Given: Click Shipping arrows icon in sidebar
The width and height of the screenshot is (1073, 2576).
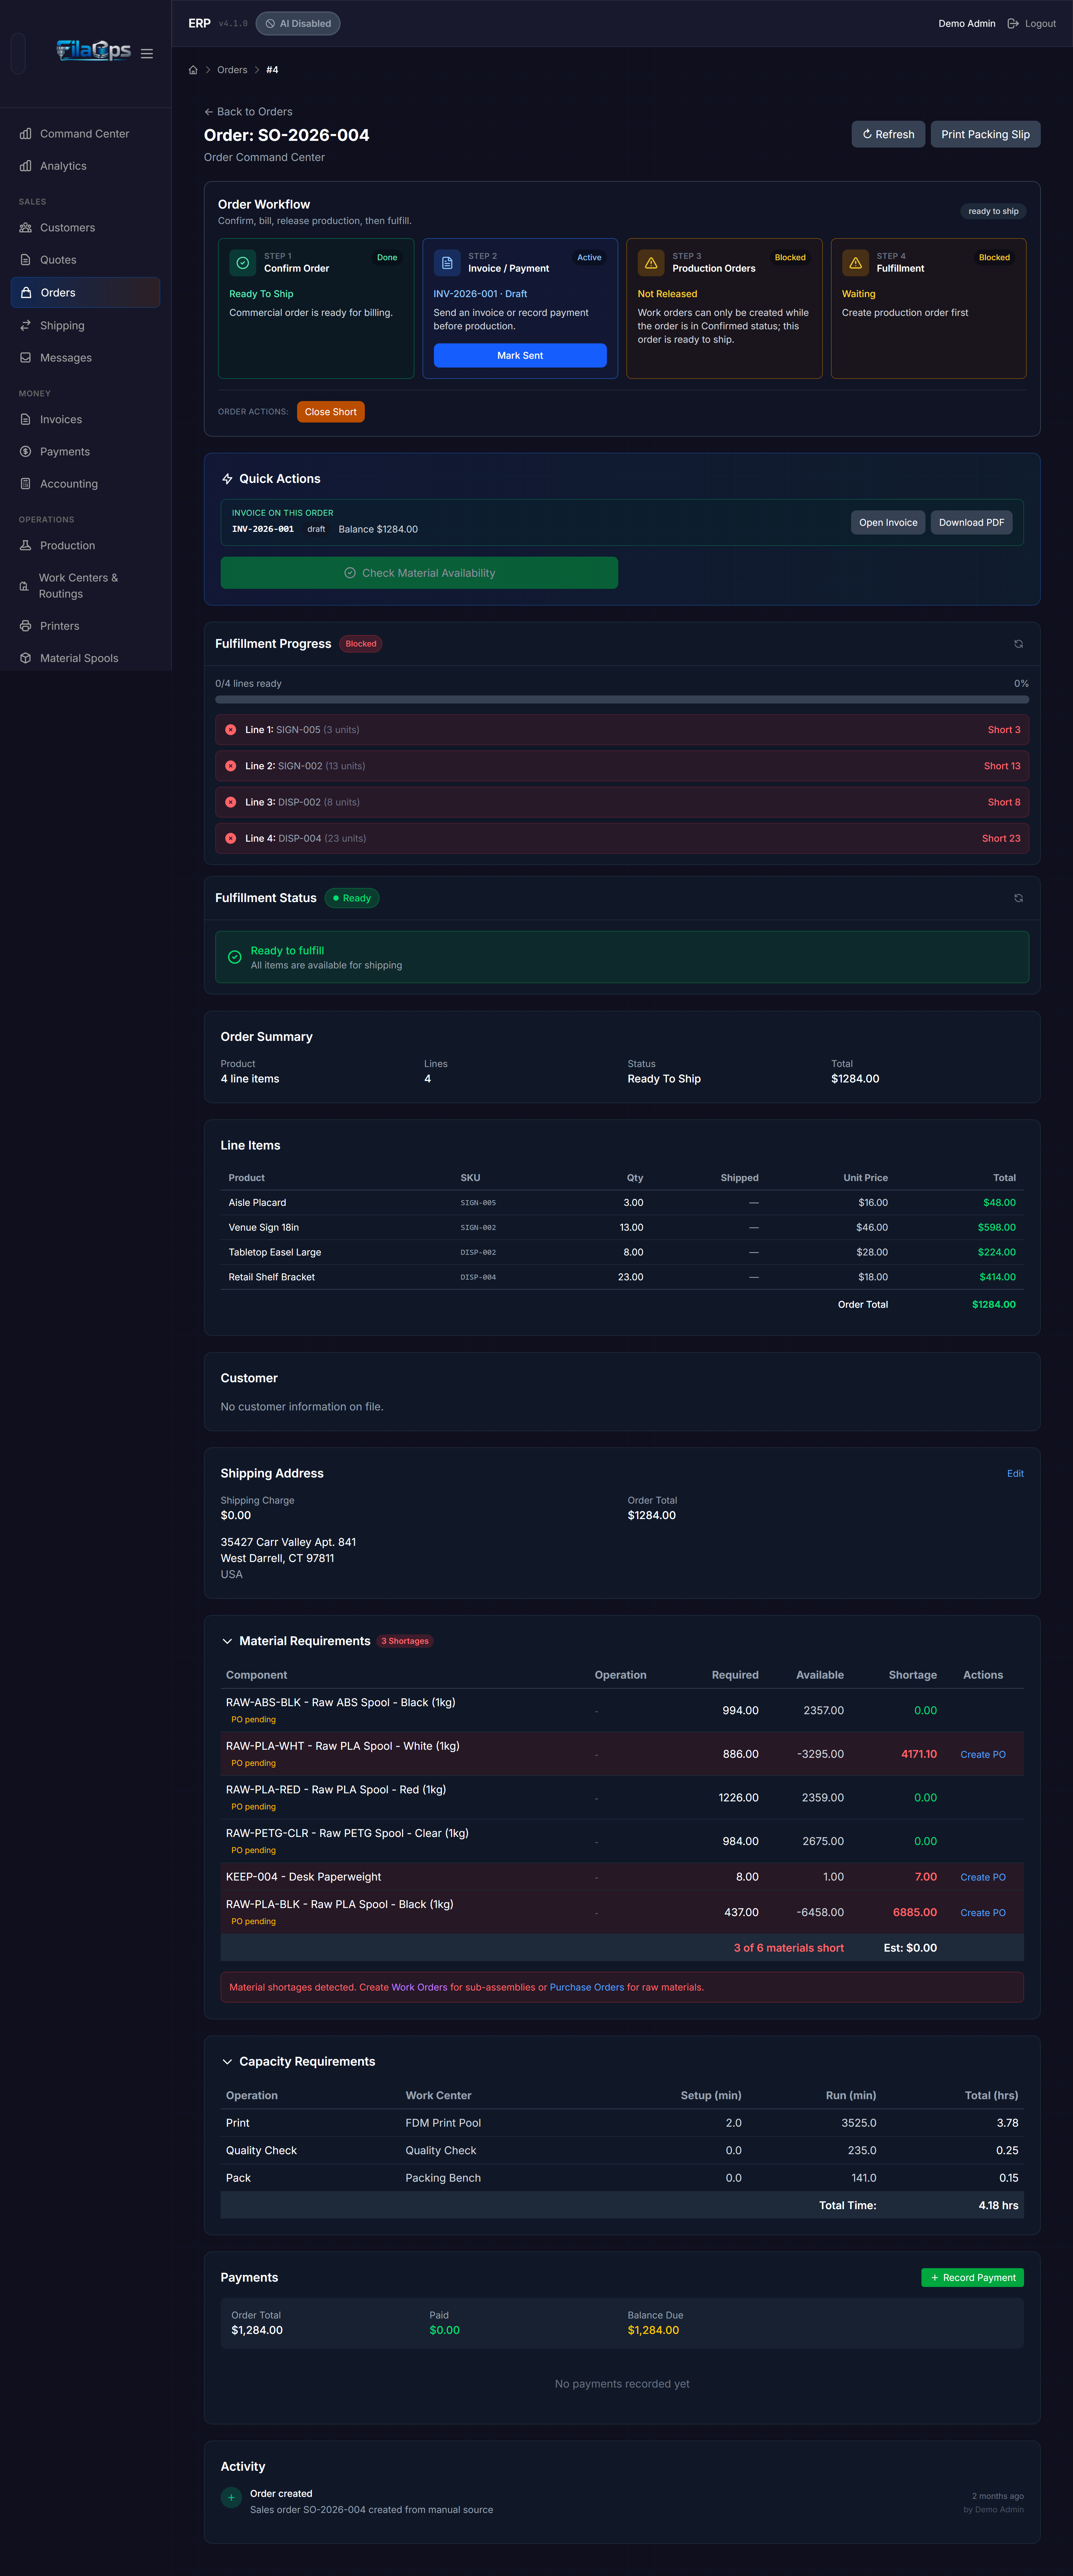Looking at the screenshot, I should pyautogui.click(x=26, y=326).
